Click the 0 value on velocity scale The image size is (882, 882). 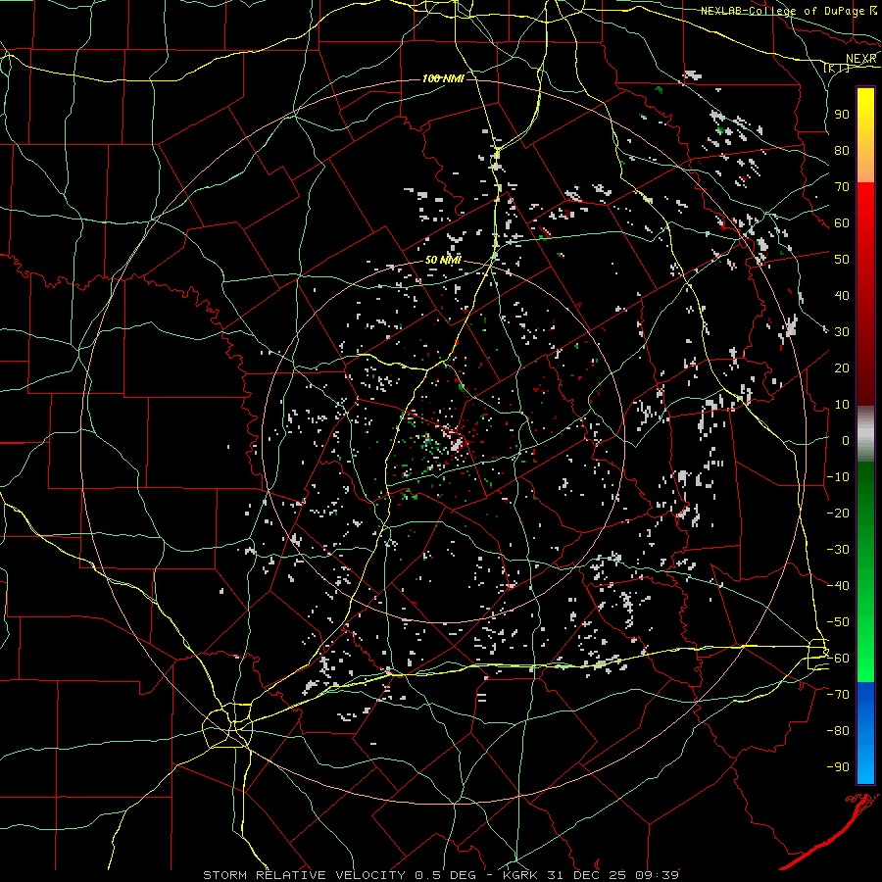pos(846,440)
